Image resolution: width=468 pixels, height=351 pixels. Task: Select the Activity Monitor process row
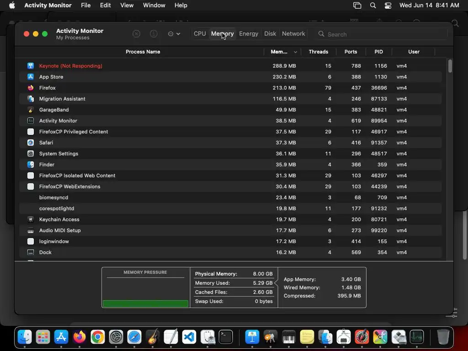230,121
